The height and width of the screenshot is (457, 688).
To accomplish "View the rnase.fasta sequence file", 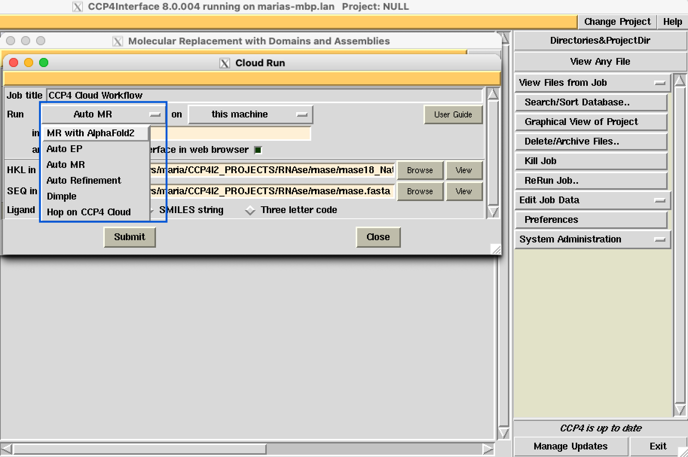I will (464, 191).
